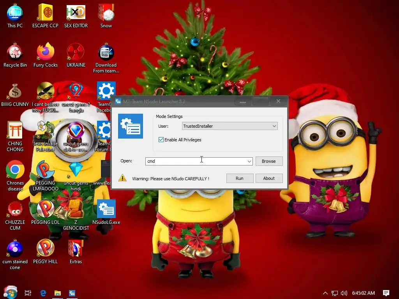The image size is (399, 299).
Task: Select the HxD hex editor desktop shortcut
Action: coord(76,16)
